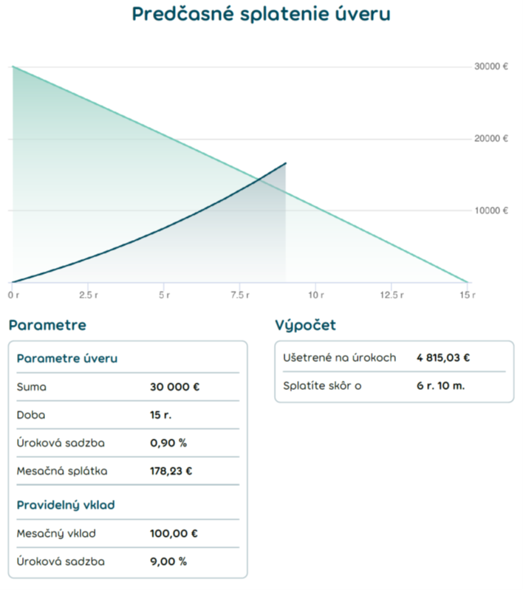
Task: Select the Doba value 15 r.
Action: click(161, 415)
